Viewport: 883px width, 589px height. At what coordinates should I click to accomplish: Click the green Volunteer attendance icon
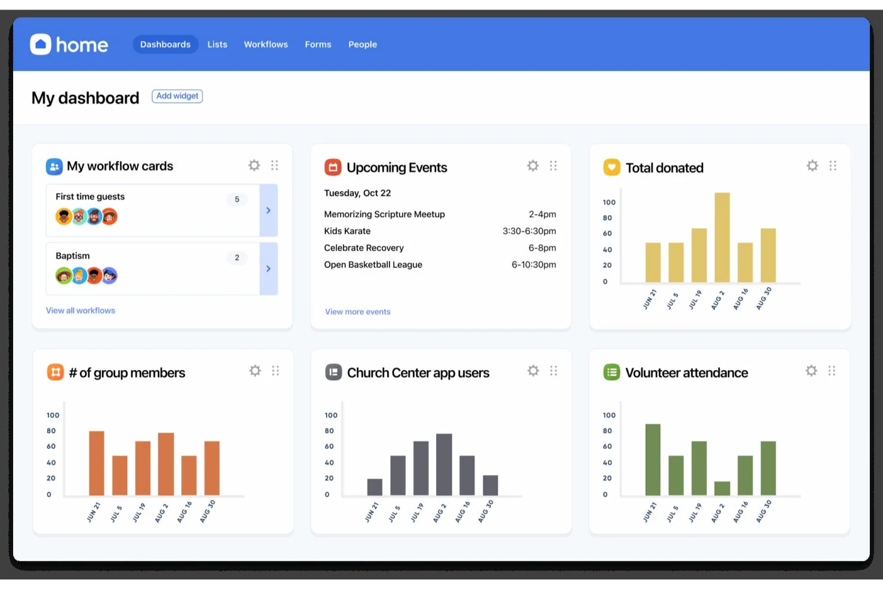(612, 372)
